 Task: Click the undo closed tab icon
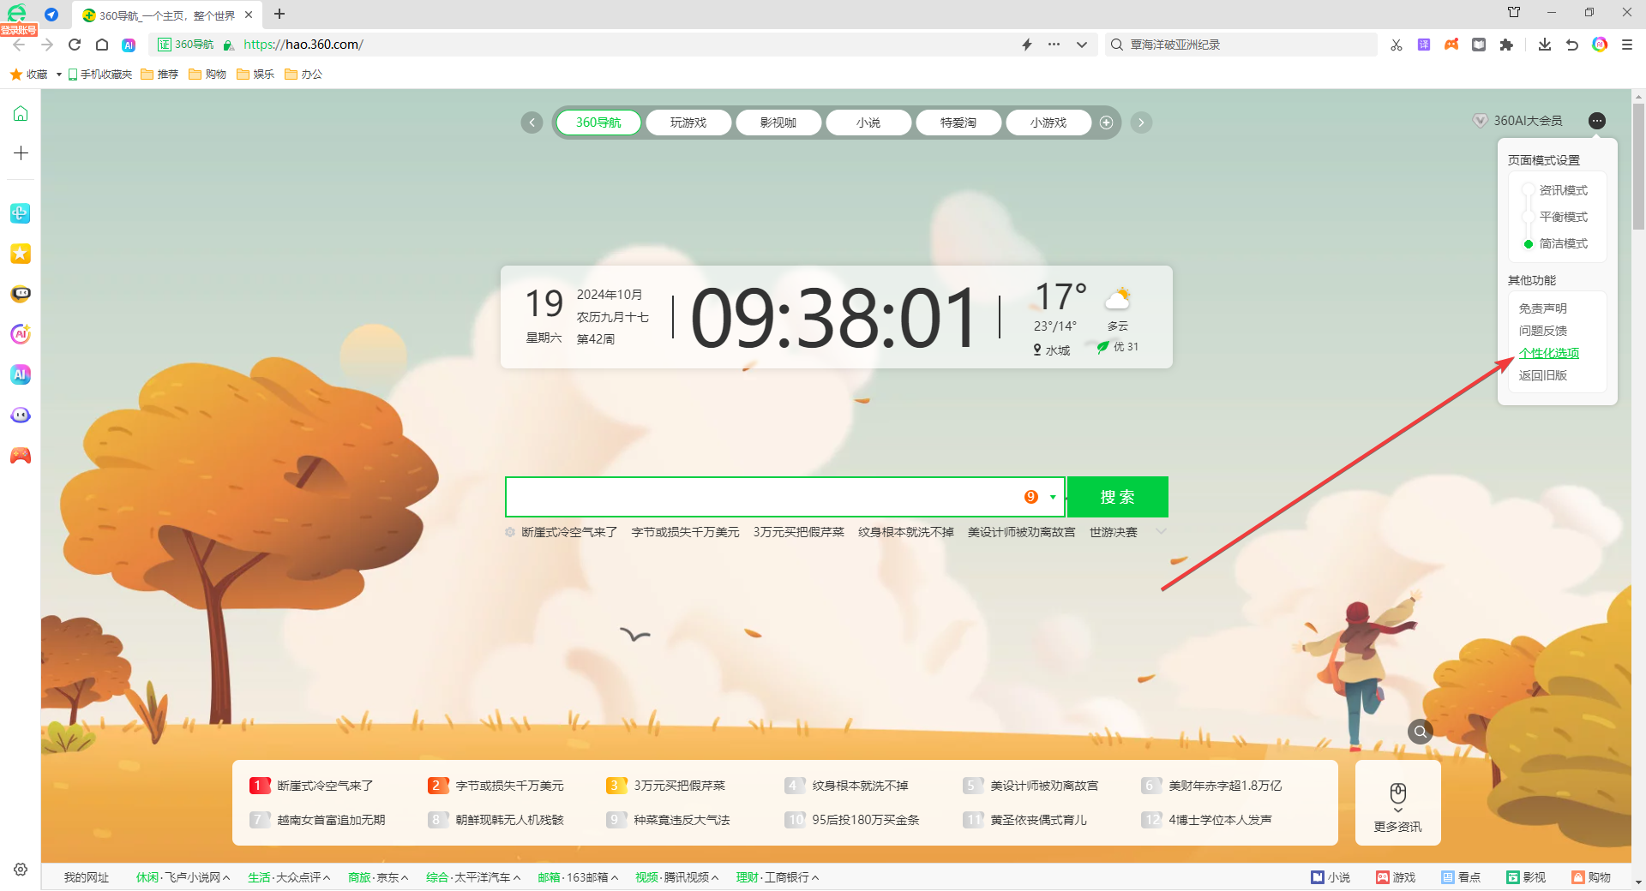point(1572,45)
